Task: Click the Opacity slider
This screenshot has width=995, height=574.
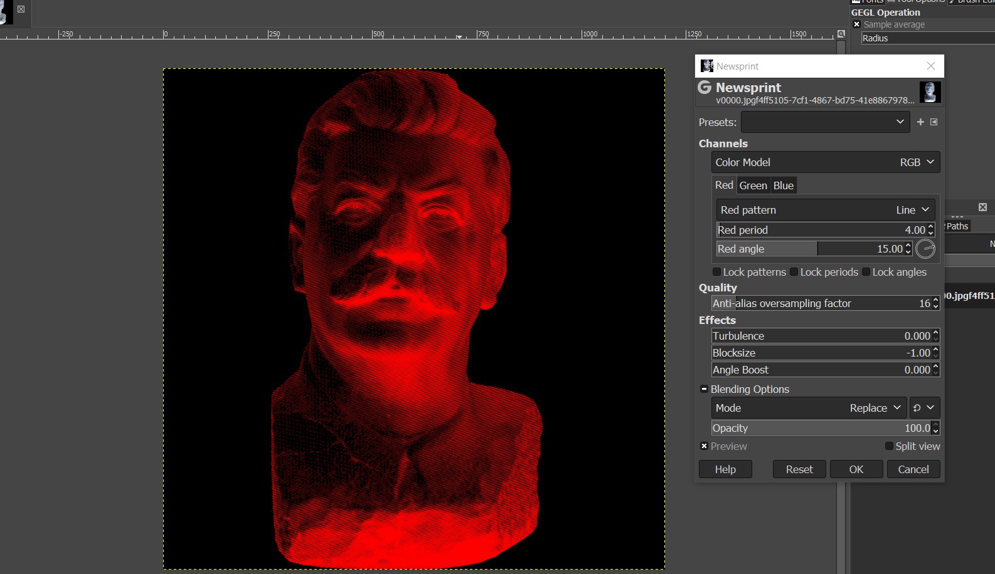Action: [x=821, y=428]
